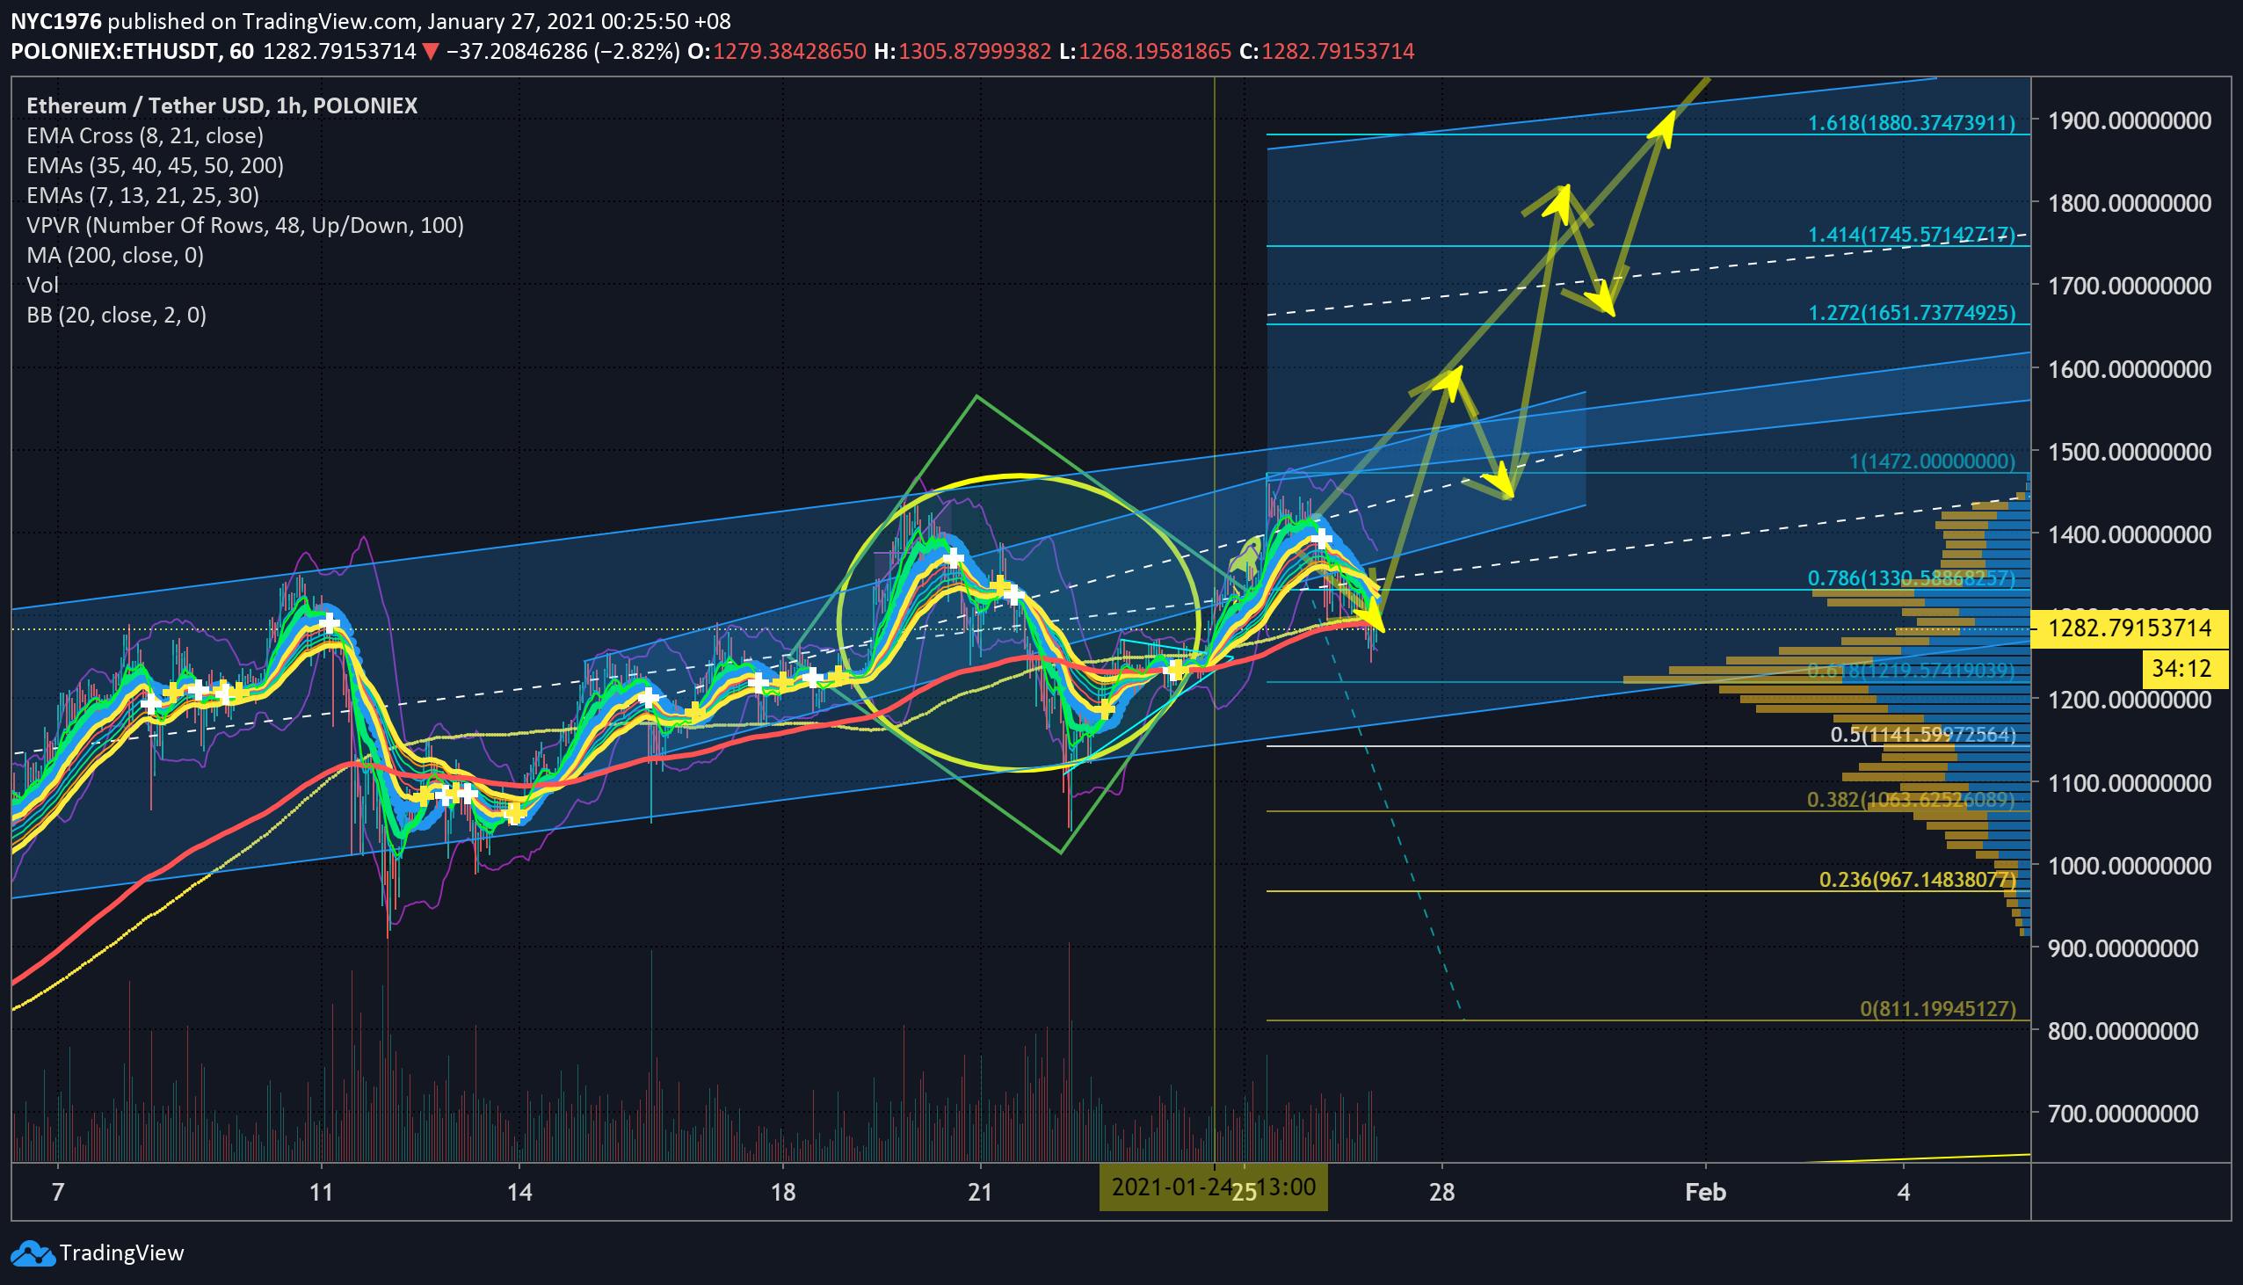The image size is (2243, 1285).
Task: Click the 1100.00000000 price axis tick
Action: (x=2129, y=784)
